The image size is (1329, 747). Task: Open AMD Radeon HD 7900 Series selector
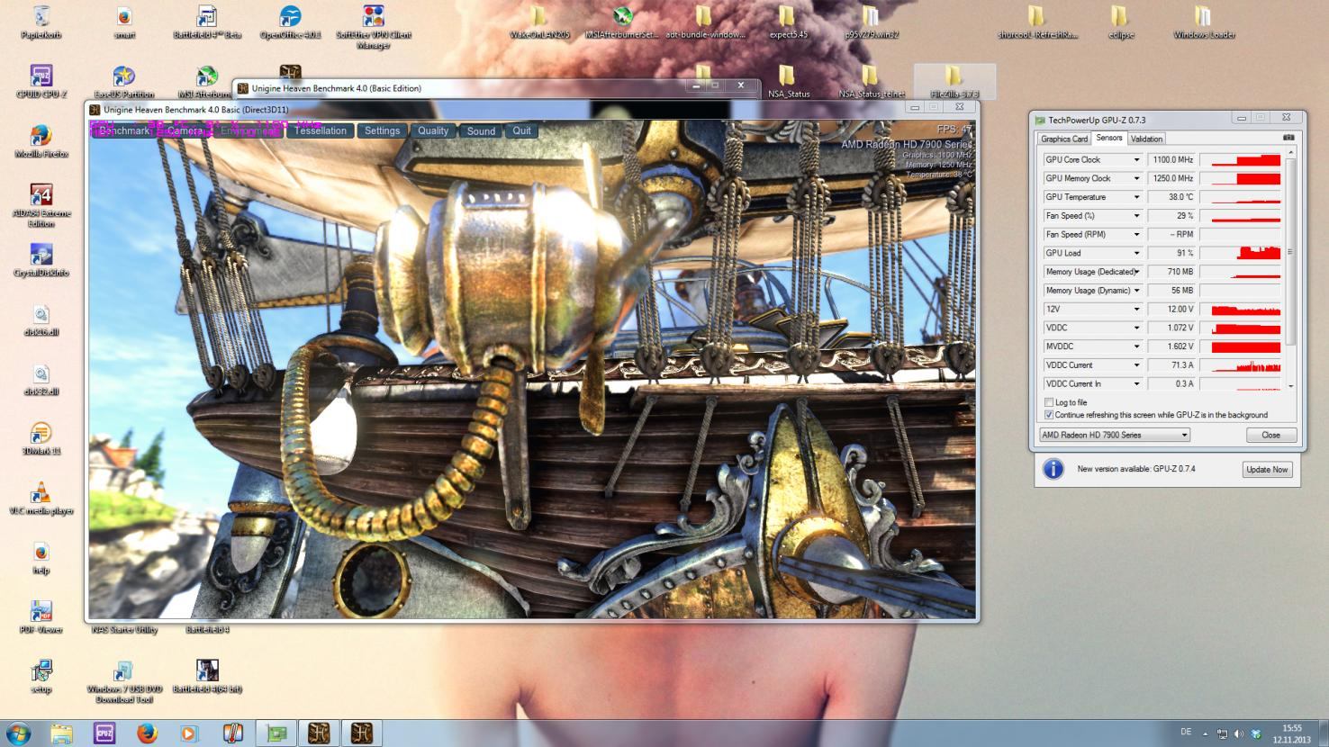pos(1115,435)
